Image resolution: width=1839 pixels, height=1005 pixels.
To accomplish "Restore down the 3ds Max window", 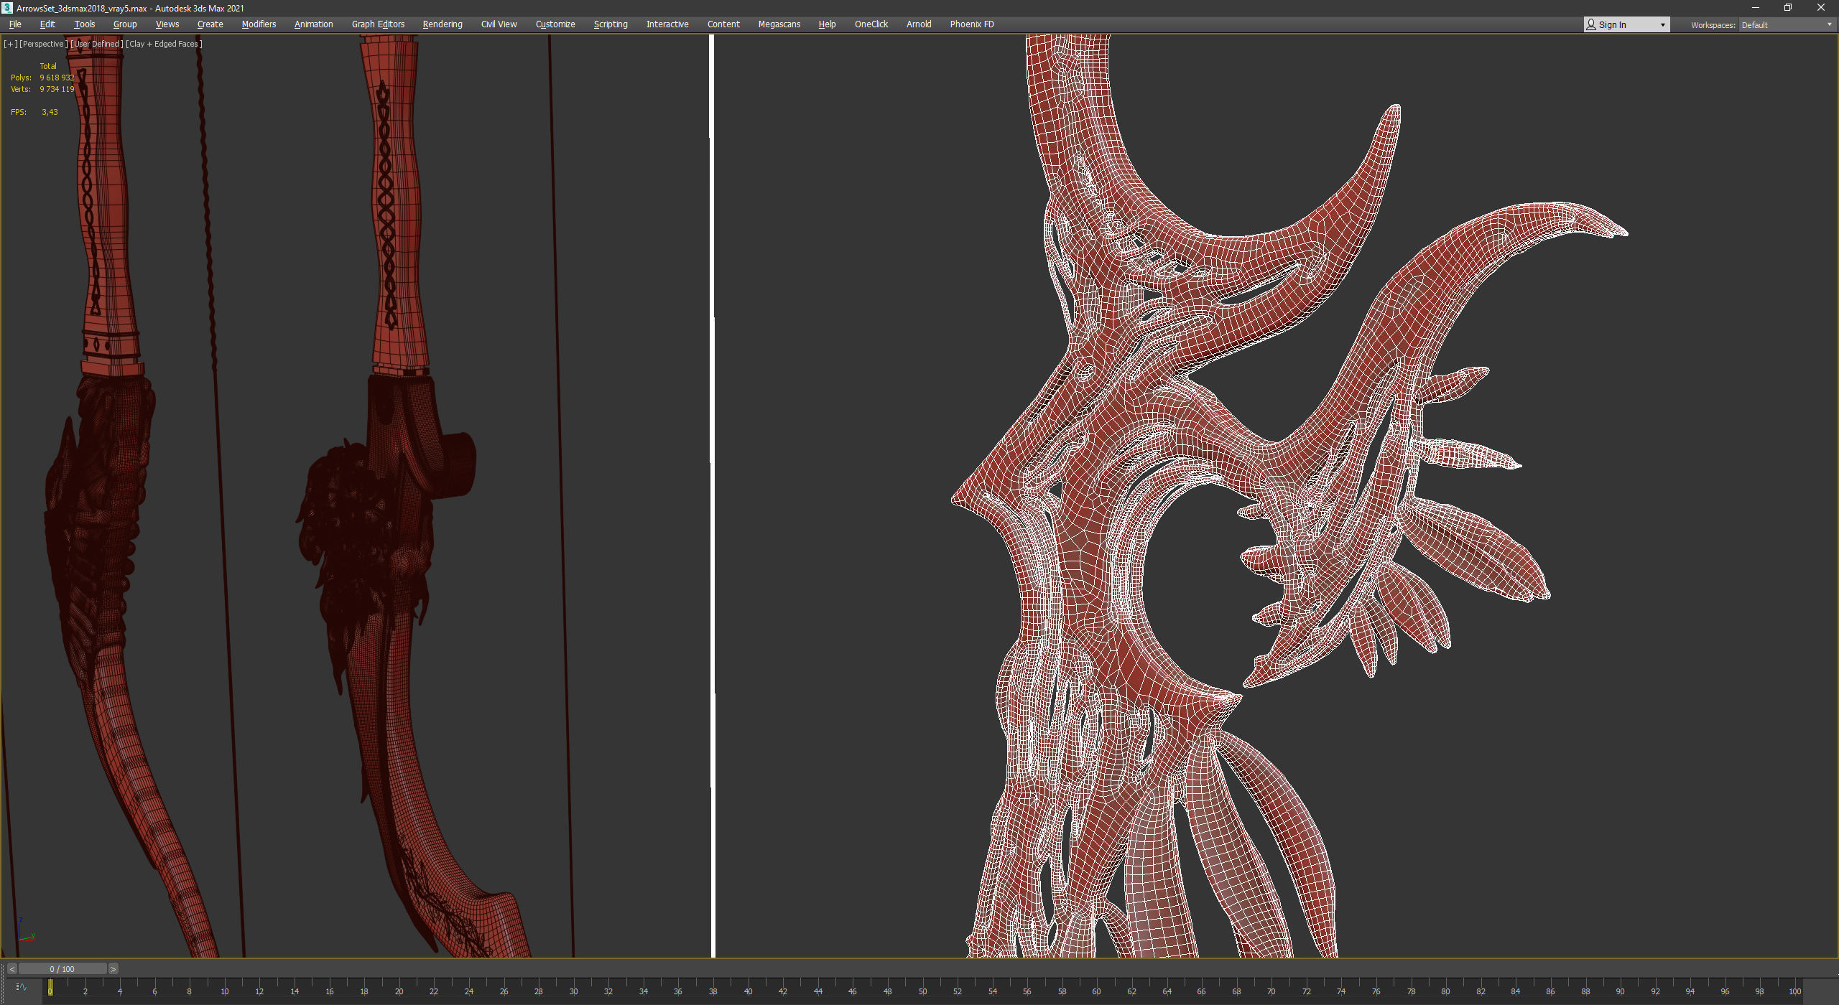I will coord(1787,8).
